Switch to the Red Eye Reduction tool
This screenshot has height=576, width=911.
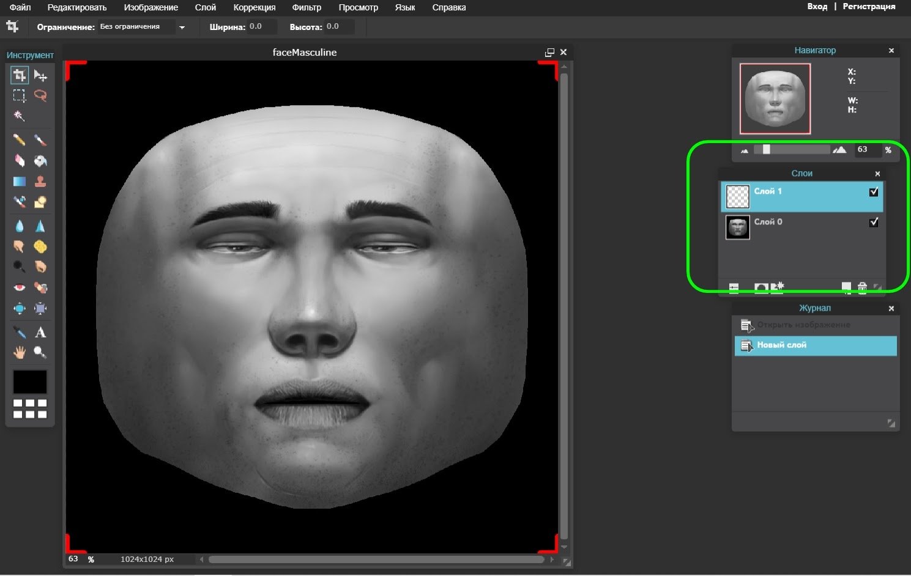point(20,287)
